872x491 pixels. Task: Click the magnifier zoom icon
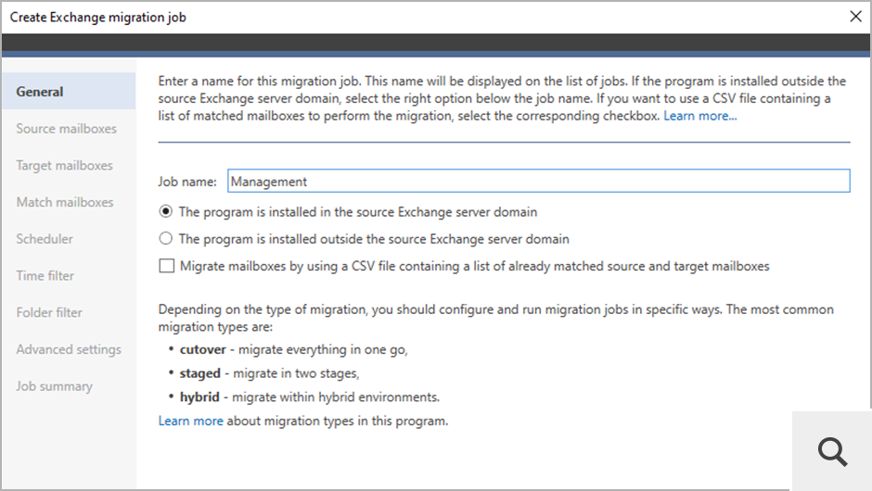pos(832,451)
